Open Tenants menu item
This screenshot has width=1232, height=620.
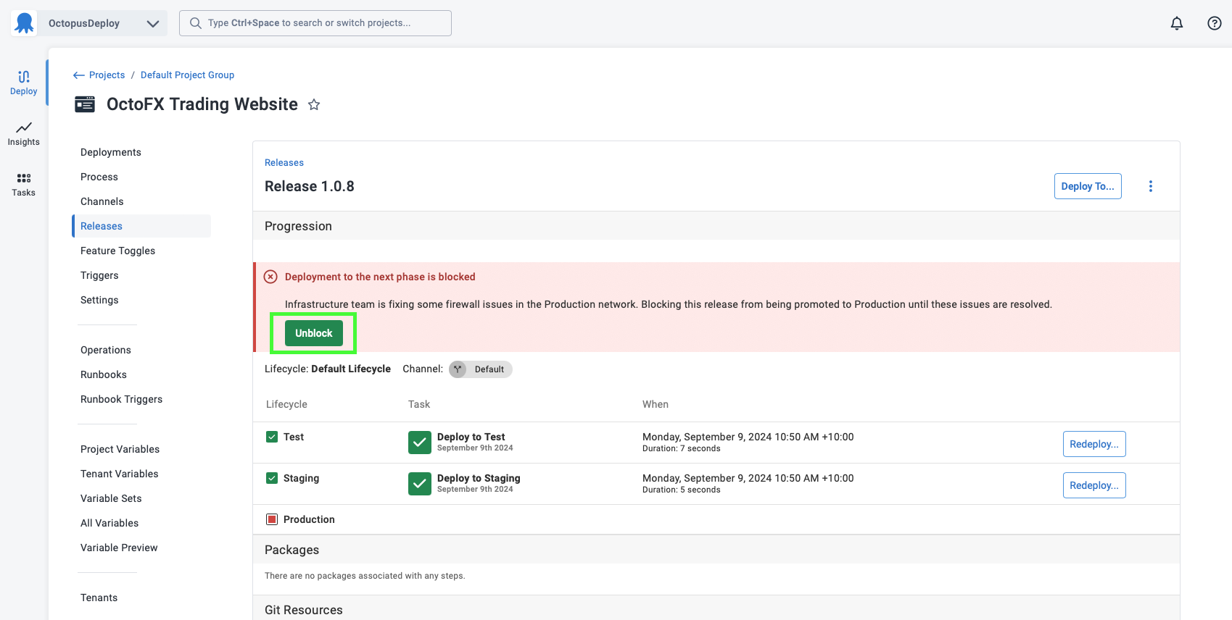(x=99, y=598)
